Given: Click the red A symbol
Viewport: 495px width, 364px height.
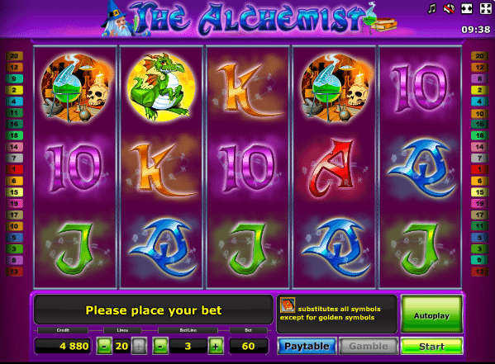Looking at the screenshot, I should (x=333, y=168).
